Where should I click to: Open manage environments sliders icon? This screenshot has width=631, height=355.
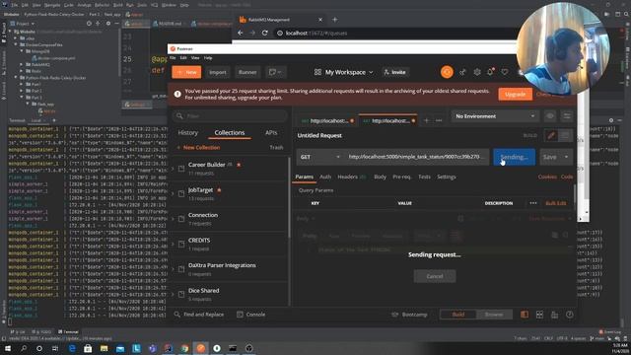pos(567,116)
